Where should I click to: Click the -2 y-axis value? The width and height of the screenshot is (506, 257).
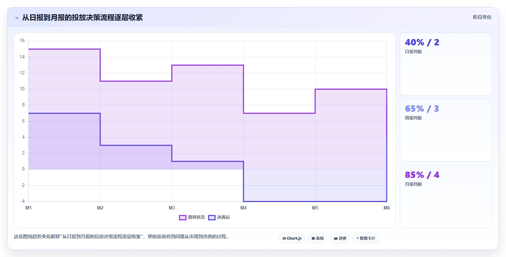(x=22, y=185)
